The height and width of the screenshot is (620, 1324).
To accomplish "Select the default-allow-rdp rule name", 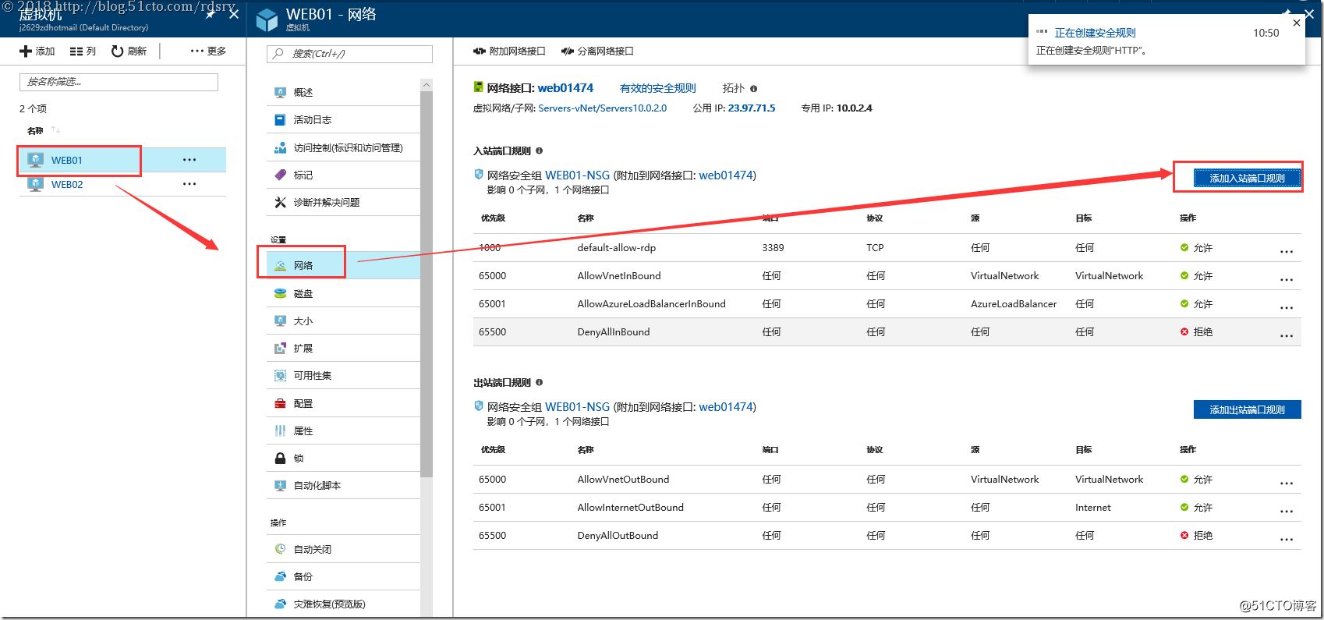I will [617, 248].
